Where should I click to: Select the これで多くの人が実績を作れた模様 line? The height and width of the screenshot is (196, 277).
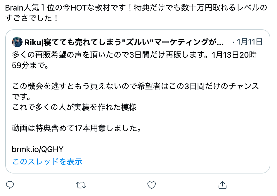tap(75, 107)
